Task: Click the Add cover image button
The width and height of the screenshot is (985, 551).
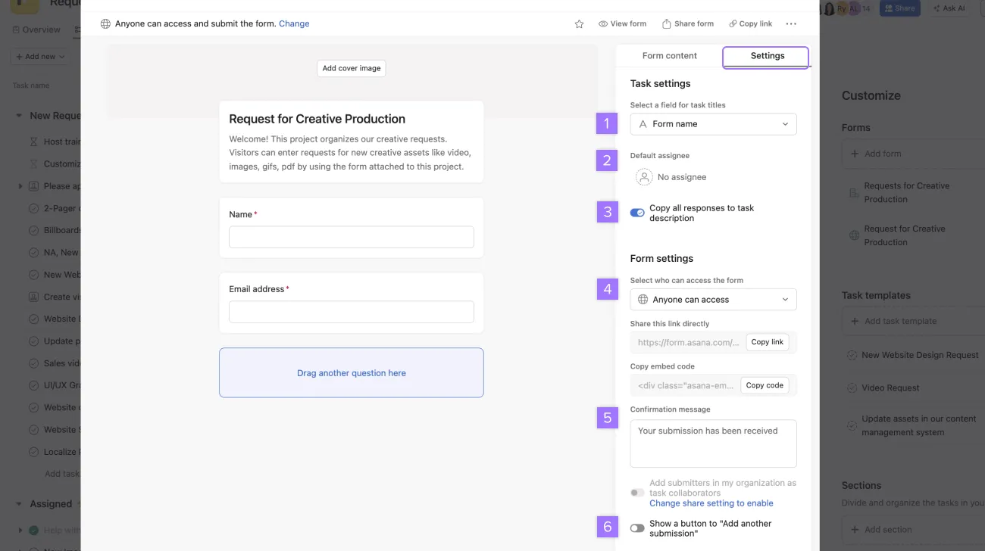Action: [x=352, y=68]
